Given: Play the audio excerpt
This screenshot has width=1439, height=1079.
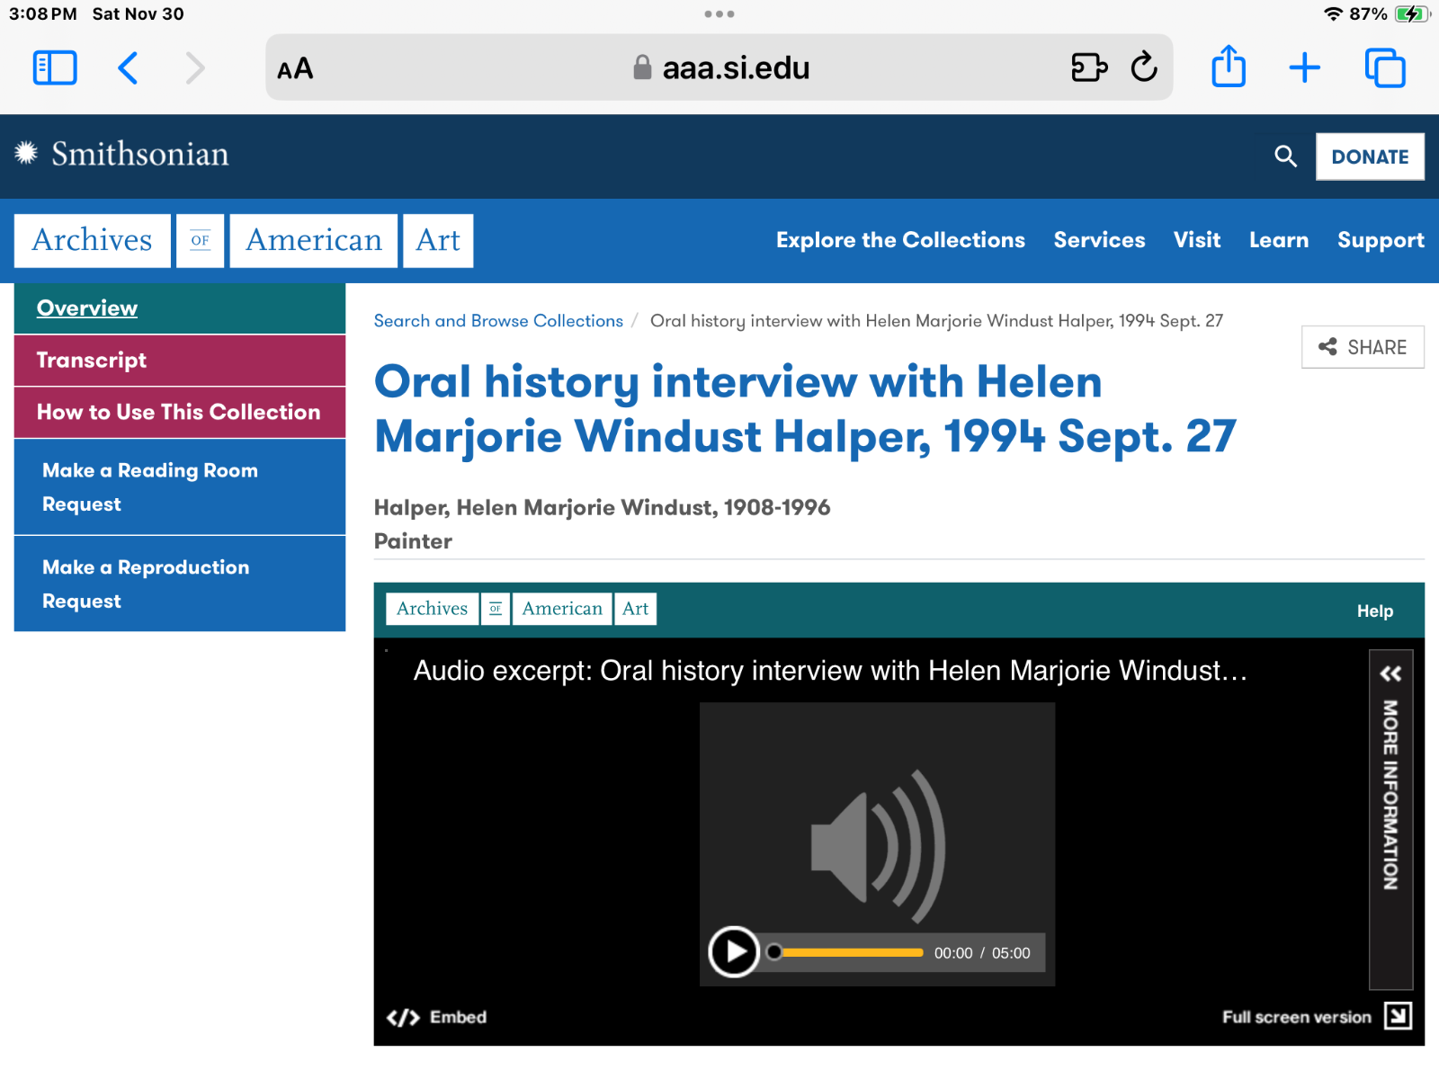Looking at the screenshot, I should tap(734, 952).
